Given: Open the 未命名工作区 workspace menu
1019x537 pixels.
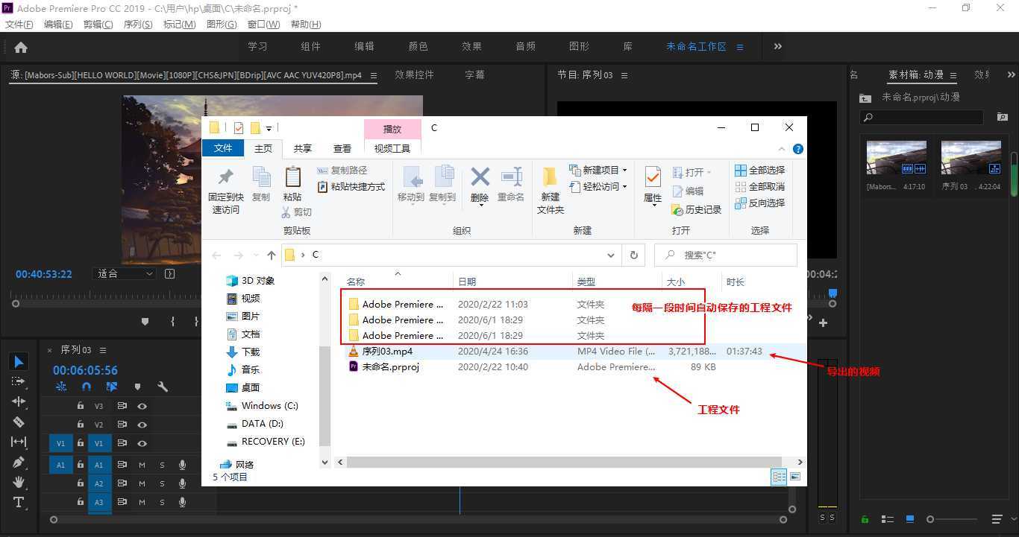Looking at the screenshot, I should point(740,46).
